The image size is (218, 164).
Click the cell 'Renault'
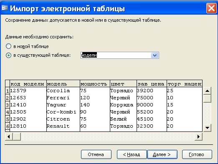point(63,126)
